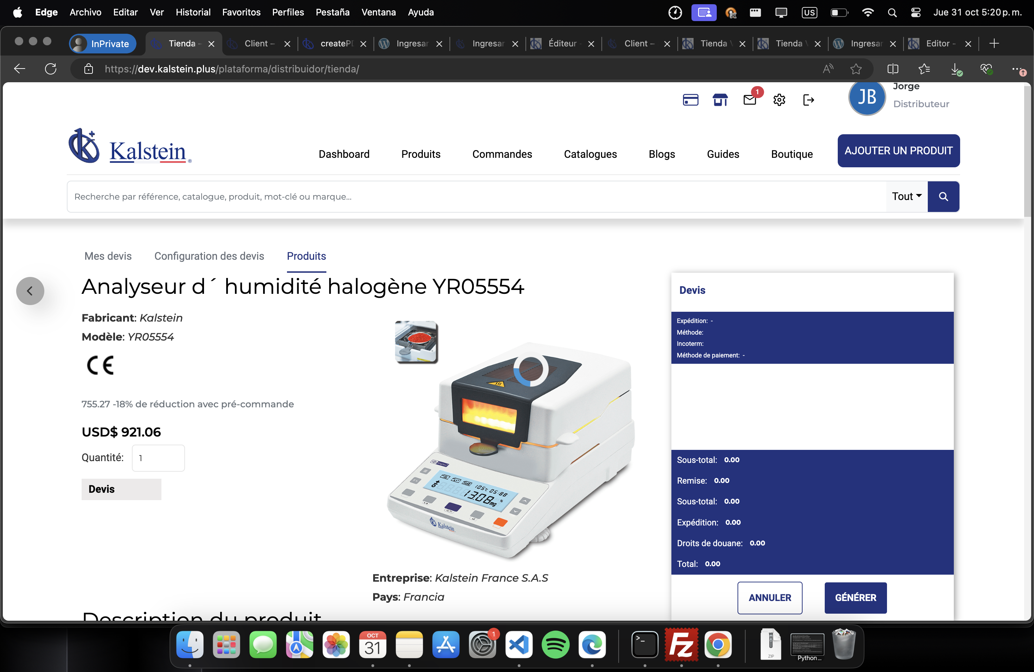Open the Archivo menu
Screen dimensions: 1034x672
(x=85, y=13)
